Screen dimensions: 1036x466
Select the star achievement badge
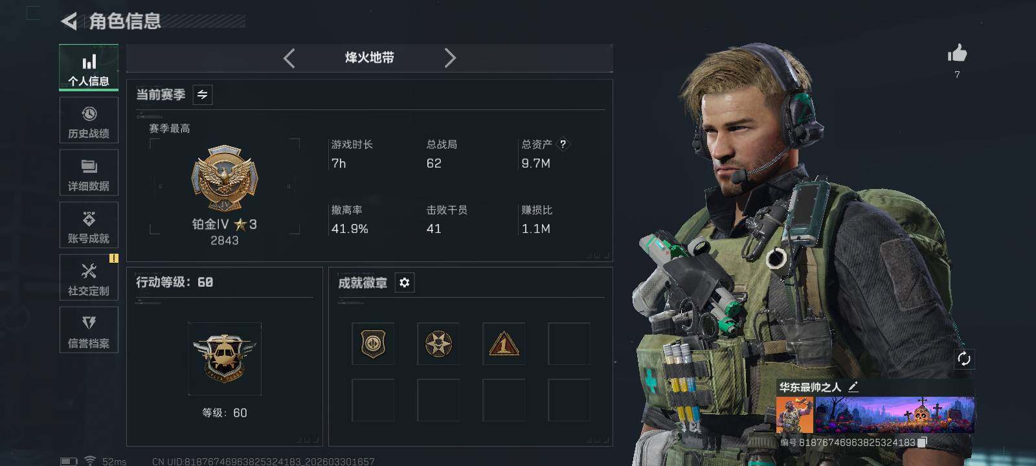[438, 344]
